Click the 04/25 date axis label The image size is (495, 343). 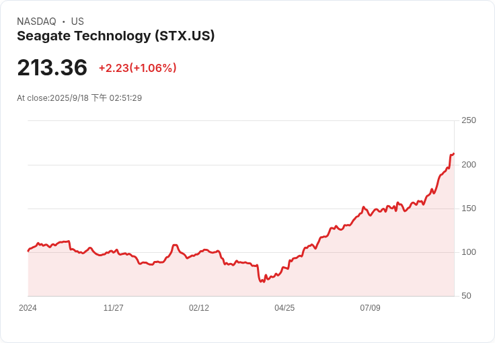(x=284, y=308)
